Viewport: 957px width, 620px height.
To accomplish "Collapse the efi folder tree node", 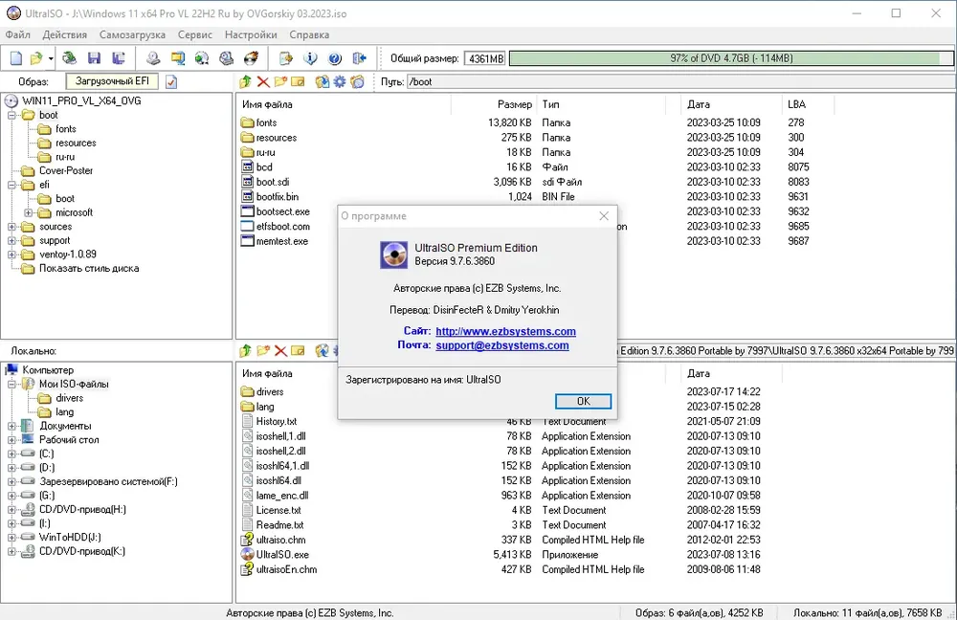I will 11,185.
